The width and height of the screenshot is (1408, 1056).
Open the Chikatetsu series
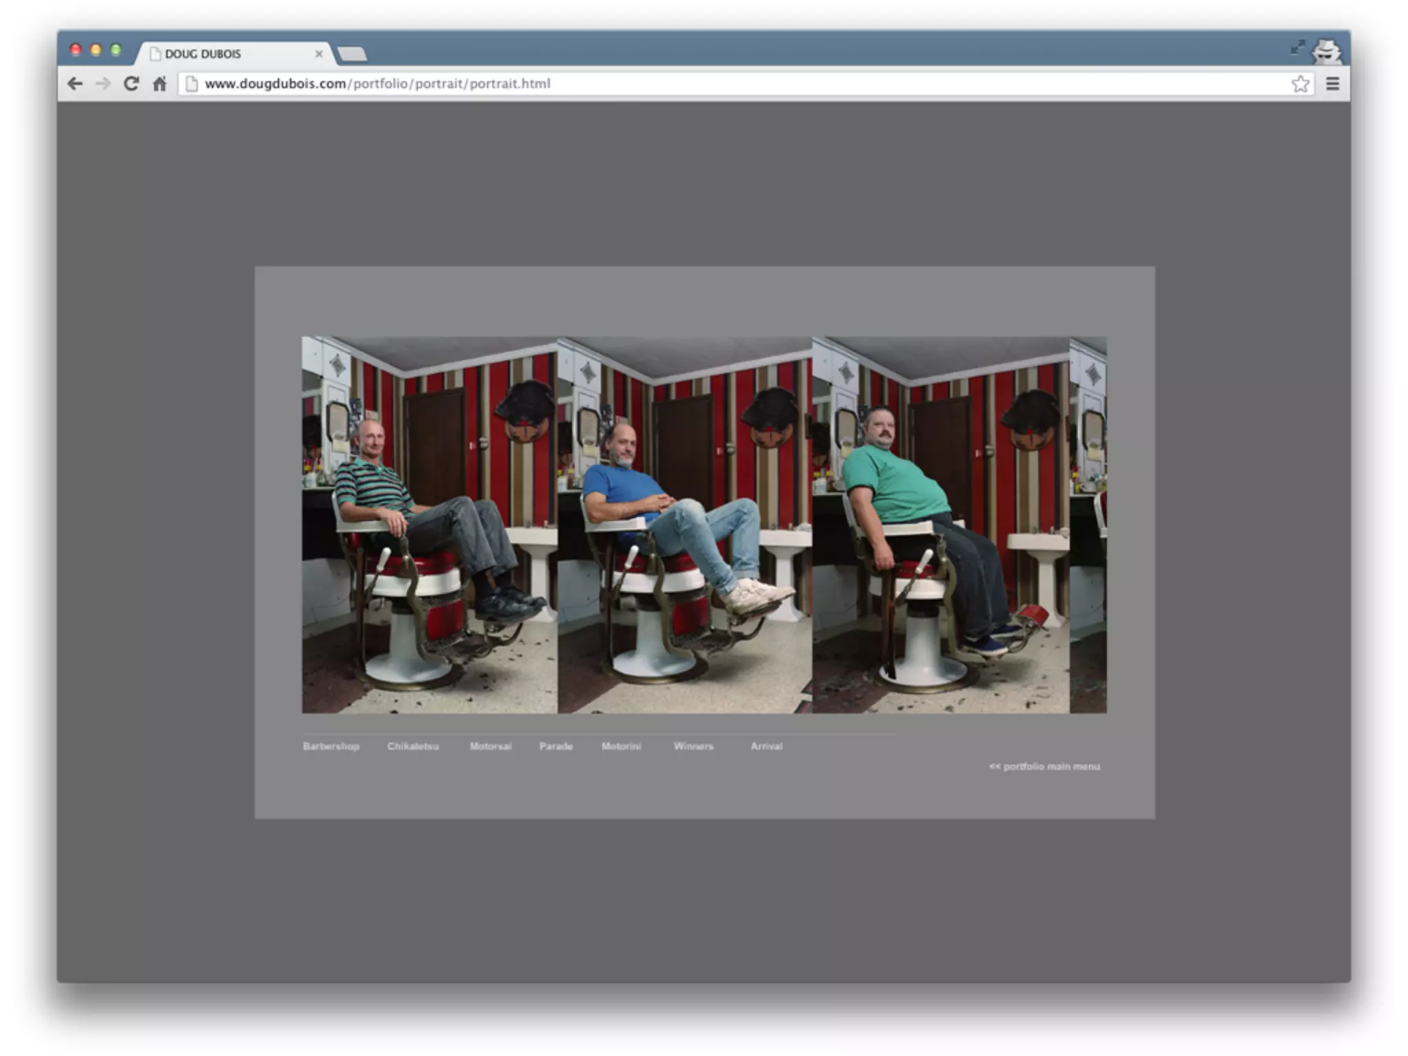tap(412, 746)
